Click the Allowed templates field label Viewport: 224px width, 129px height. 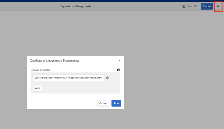point(41,70)
